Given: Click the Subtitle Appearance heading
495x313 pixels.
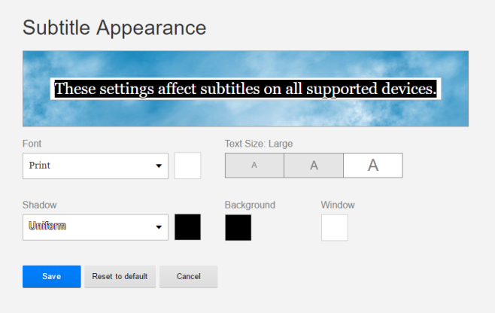Looking at the screenshot, I should click(114, 28).
